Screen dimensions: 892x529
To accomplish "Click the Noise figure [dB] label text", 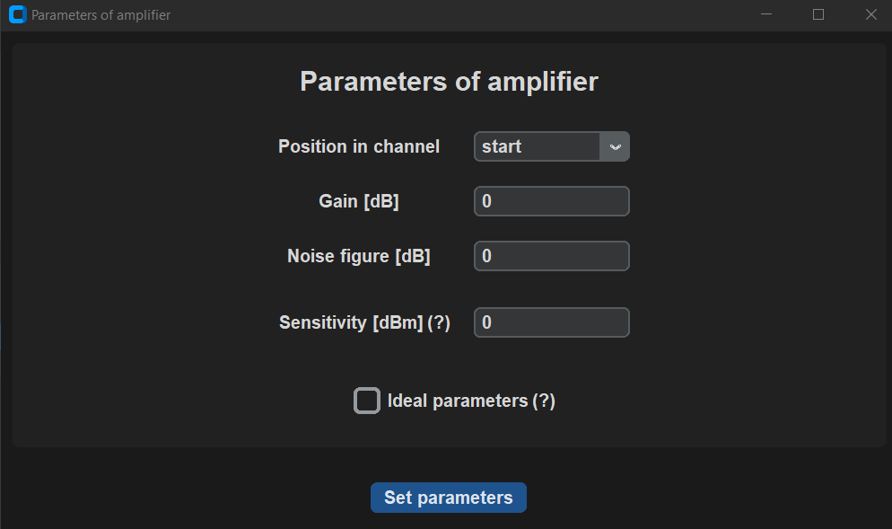I will point(358,256).
